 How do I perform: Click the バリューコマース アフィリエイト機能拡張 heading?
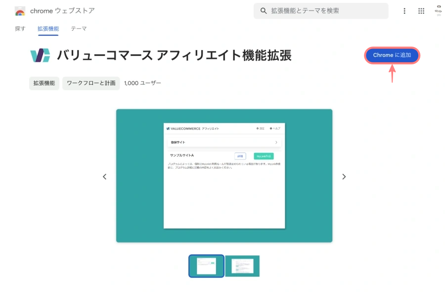pos(174,55)
